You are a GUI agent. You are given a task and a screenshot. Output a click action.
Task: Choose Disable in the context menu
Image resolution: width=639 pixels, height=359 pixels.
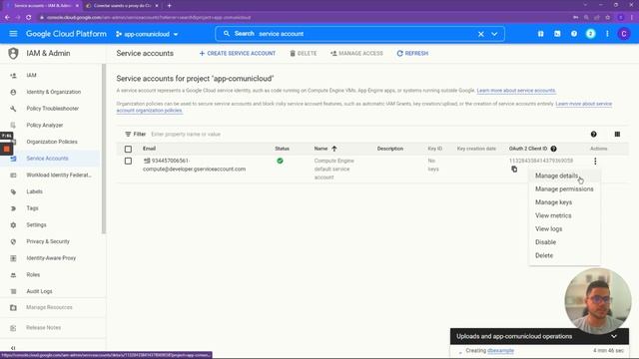tap(545, 242)
